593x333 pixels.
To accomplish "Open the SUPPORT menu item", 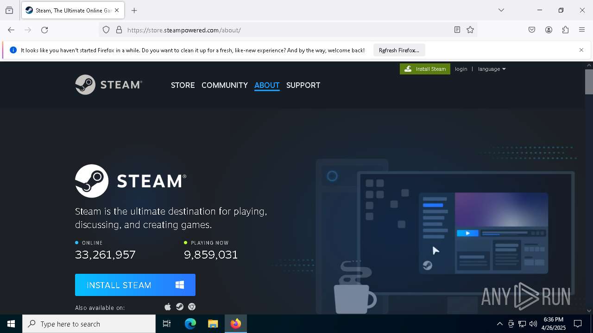I will pos(303,85).
